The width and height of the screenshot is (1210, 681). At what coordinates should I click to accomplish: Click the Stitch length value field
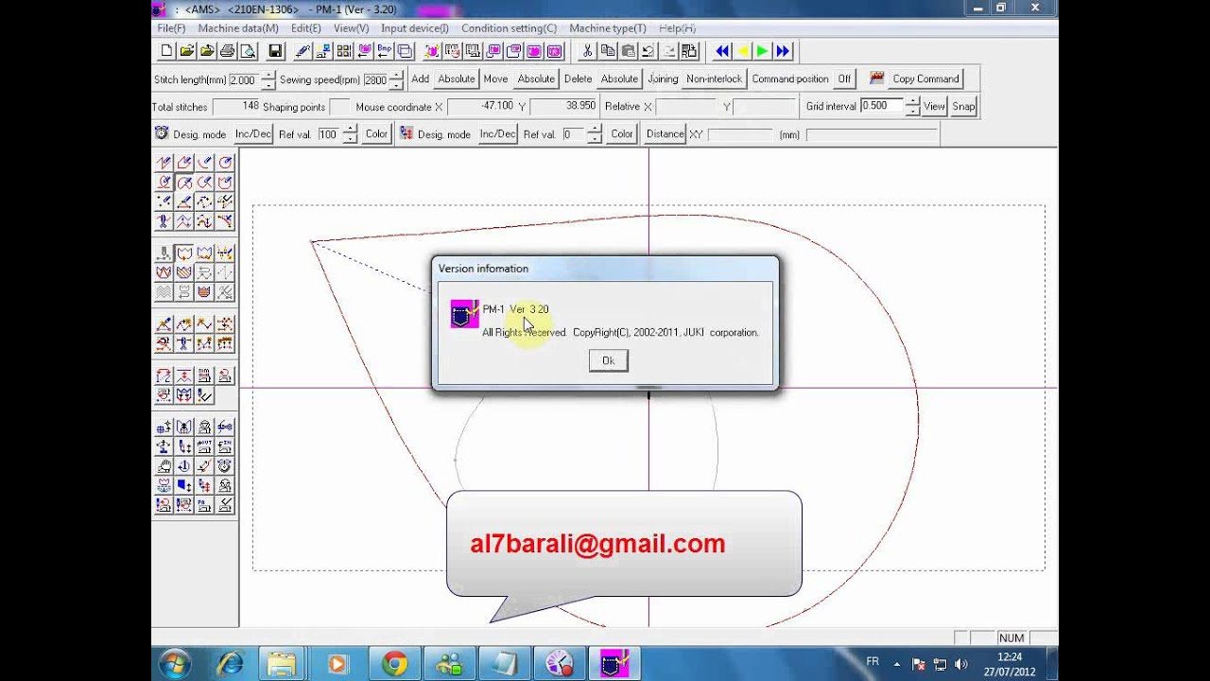(244, 80)
